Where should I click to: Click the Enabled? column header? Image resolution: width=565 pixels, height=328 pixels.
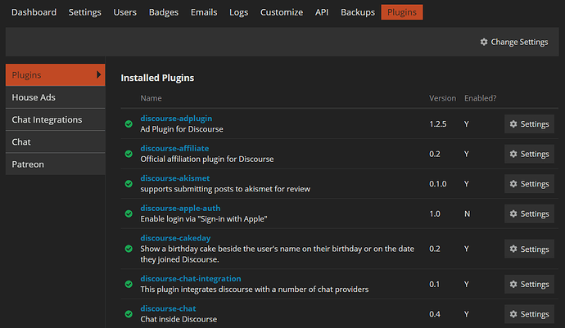[481, 98]
